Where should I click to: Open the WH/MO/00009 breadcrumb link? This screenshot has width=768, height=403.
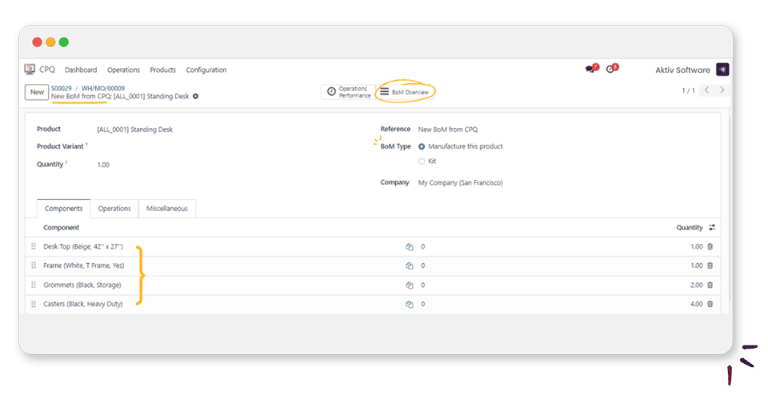[103, 88]
